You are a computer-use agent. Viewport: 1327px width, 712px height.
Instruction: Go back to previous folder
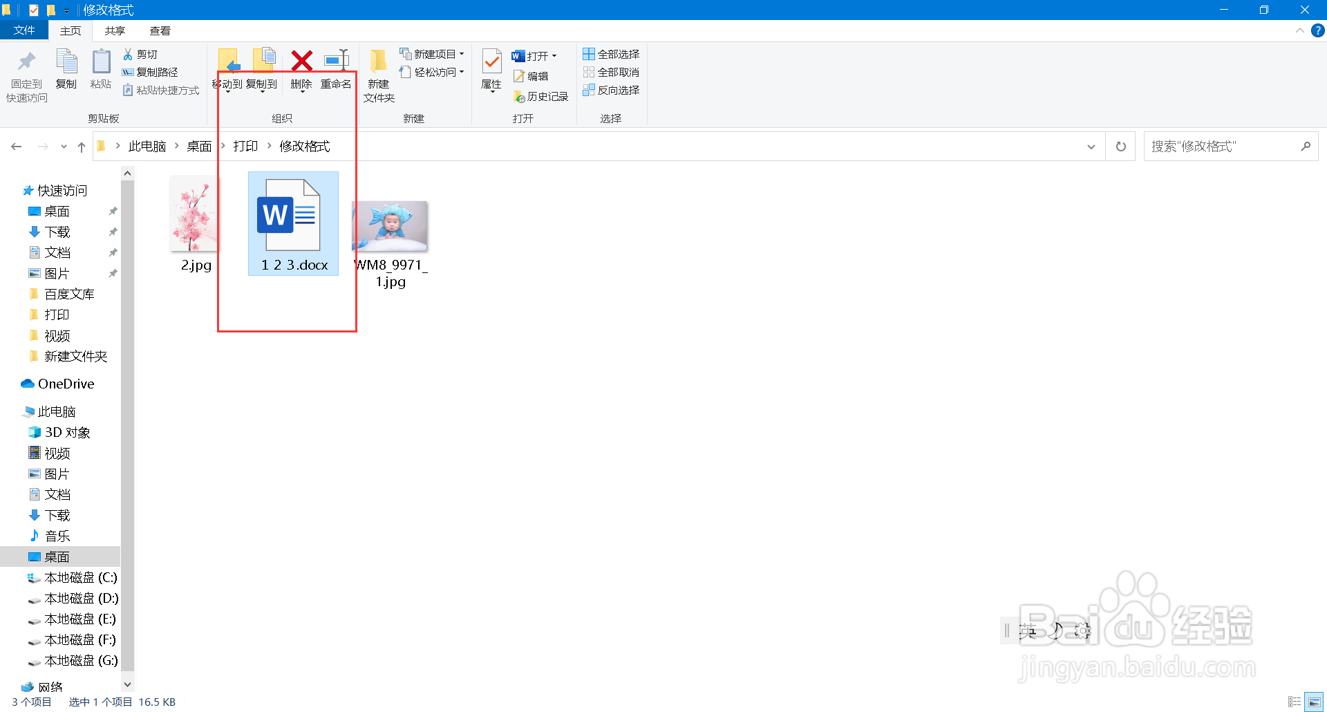point(17,147)
